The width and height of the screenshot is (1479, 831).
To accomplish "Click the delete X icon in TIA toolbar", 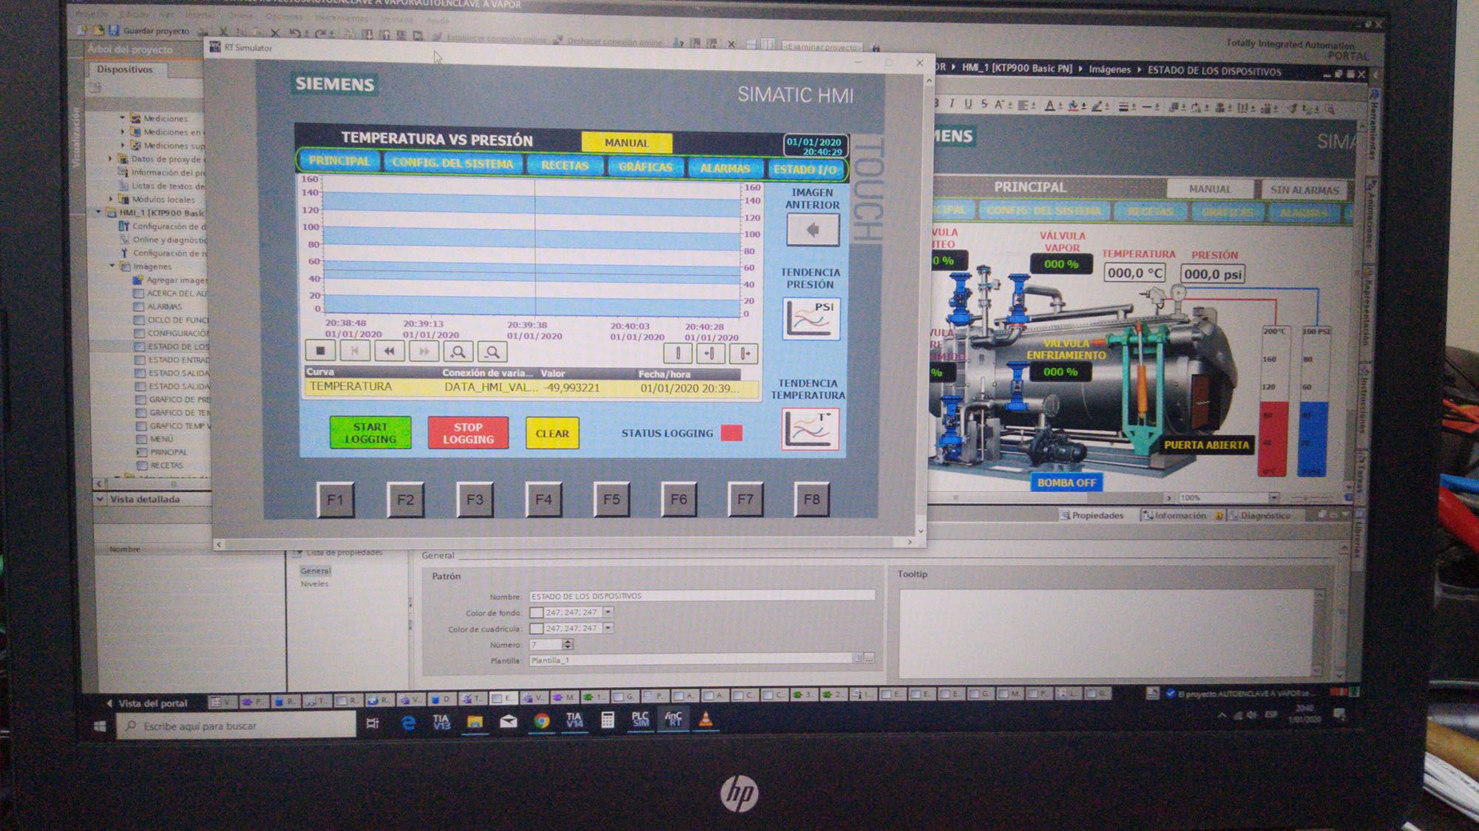I will pyautogui.click(x=275, y=33).
